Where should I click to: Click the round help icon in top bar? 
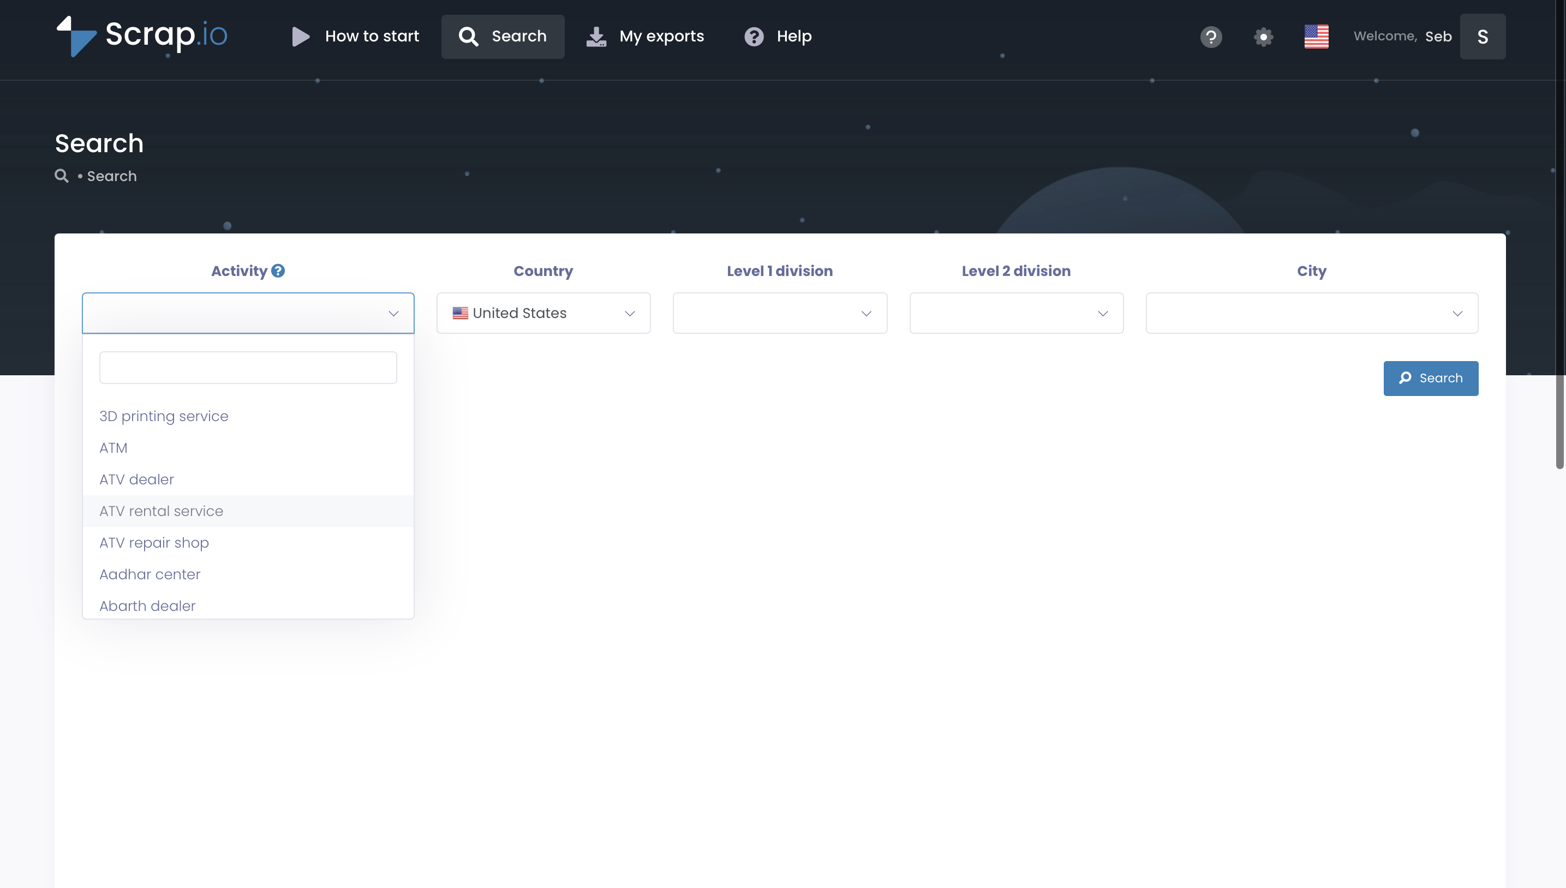point(1210,37)
